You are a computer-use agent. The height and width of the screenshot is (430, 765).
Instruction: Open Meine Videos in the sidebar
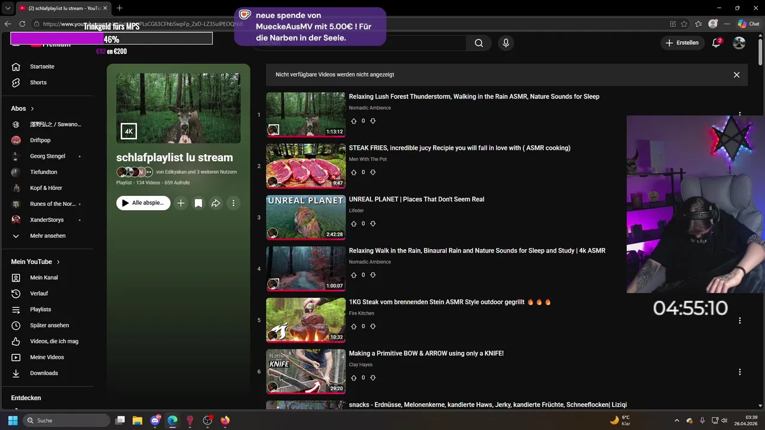pyautogui.click(x=47, y=357)
